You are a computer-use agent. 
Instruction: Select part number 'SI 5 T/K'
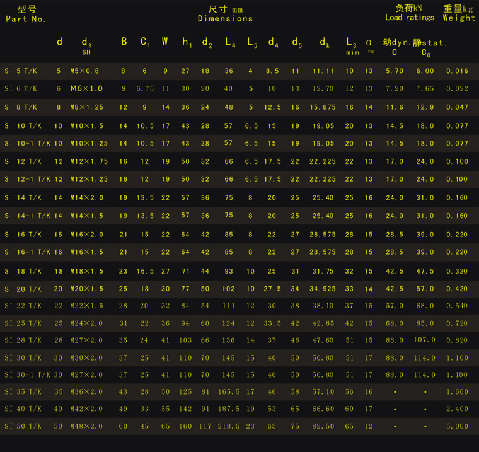click(21, 71)
